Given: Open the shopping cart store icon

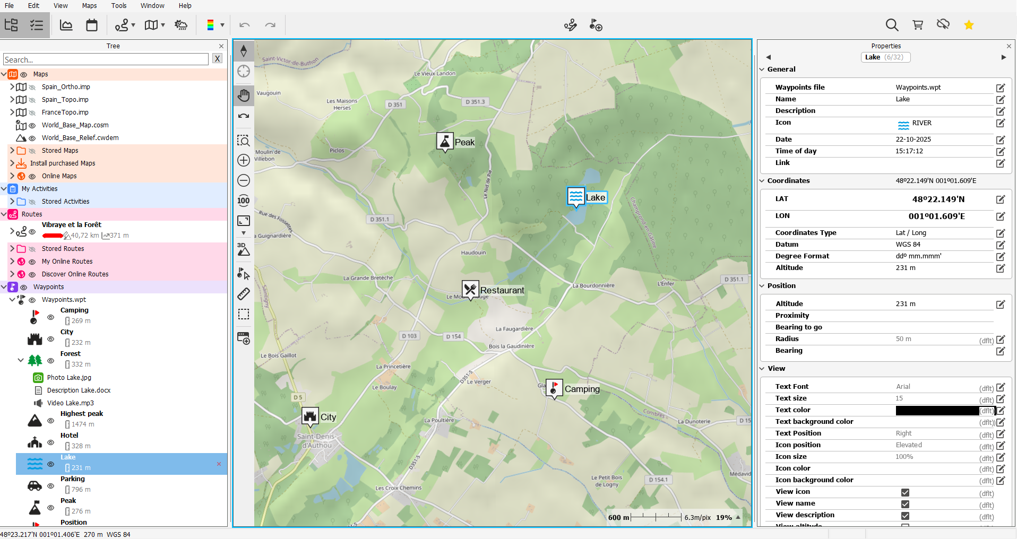Looking at the screenshot, I should (918, 25).
